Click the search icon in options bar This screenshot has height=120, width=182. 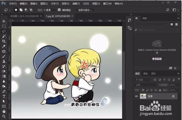click(x=167, y=10)
